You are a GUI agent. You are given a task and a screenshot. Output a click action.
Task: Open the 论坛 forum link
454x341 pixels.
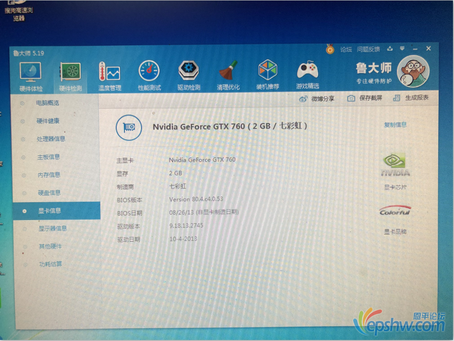[x=346, y=49]
